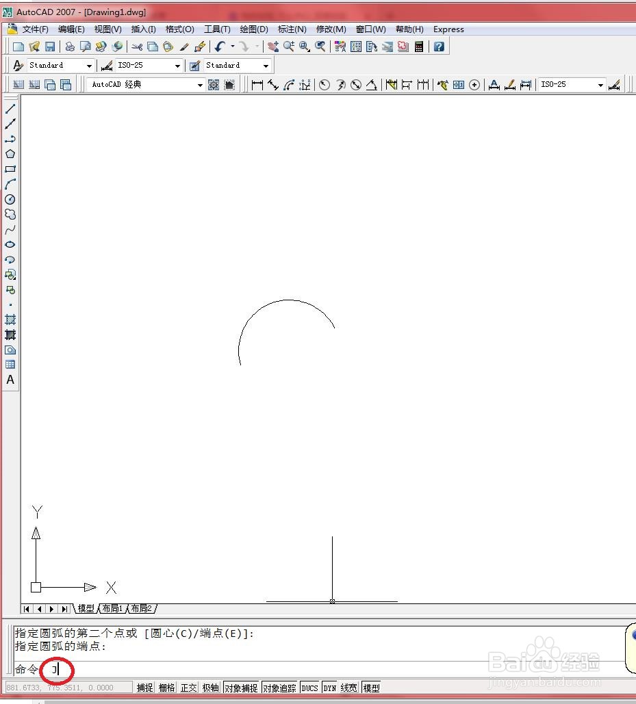
Task: Select the Revision cloud tool
Action: coord(10,214)
